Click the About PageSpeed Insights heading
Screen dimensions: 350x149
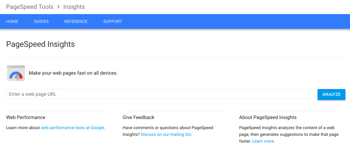268,117
